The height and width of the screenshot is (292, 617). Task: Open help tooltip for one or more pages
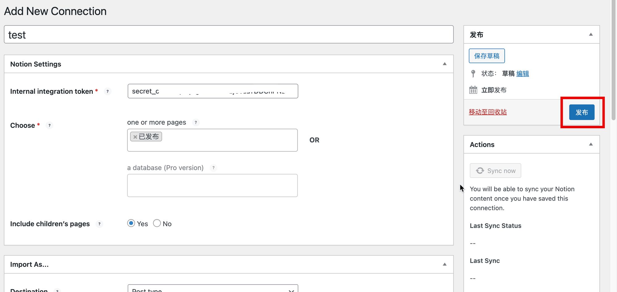[196, 122]
